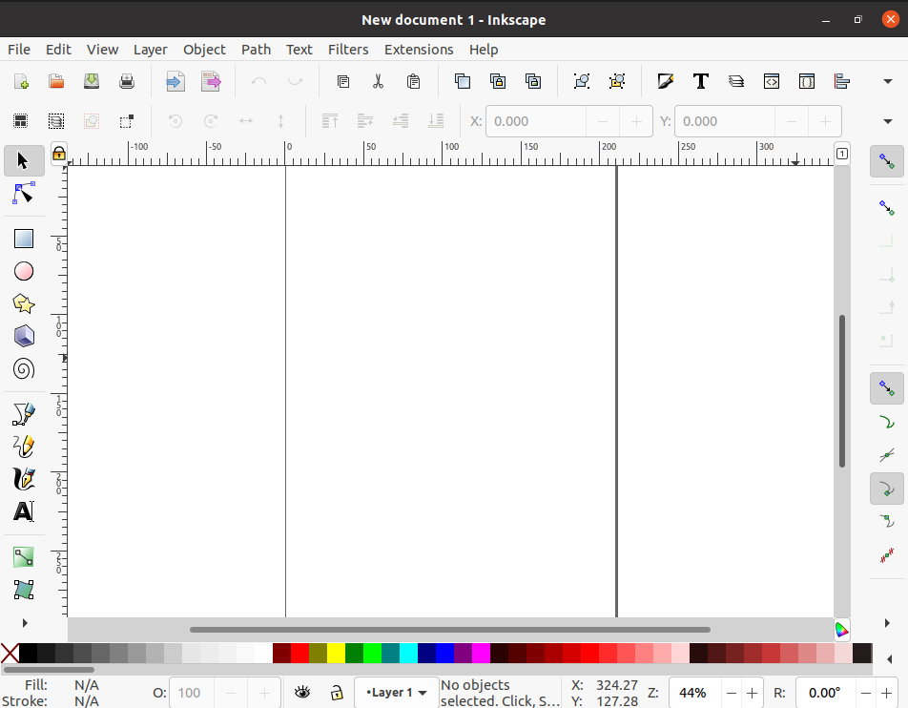Activate the Calligraphy tool
Image resolution: width=908 pixels, height=708 pixels.
(23, 479)
